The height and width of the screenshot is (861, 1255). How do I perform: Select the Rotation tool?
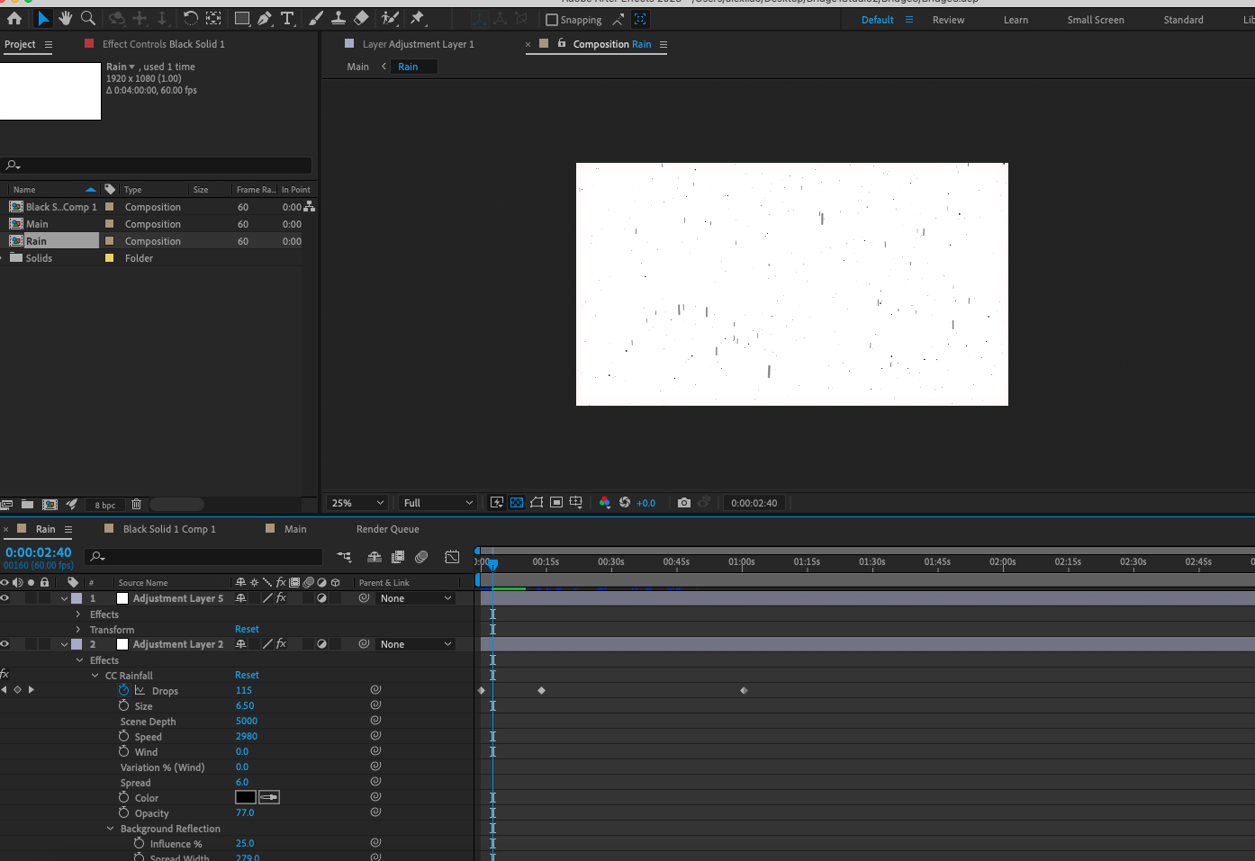[x=190, y=18]
